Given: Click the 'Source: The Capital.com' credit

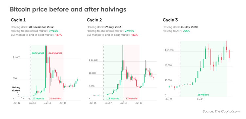Looking at the screenshot, I should (x=221, y=111).
